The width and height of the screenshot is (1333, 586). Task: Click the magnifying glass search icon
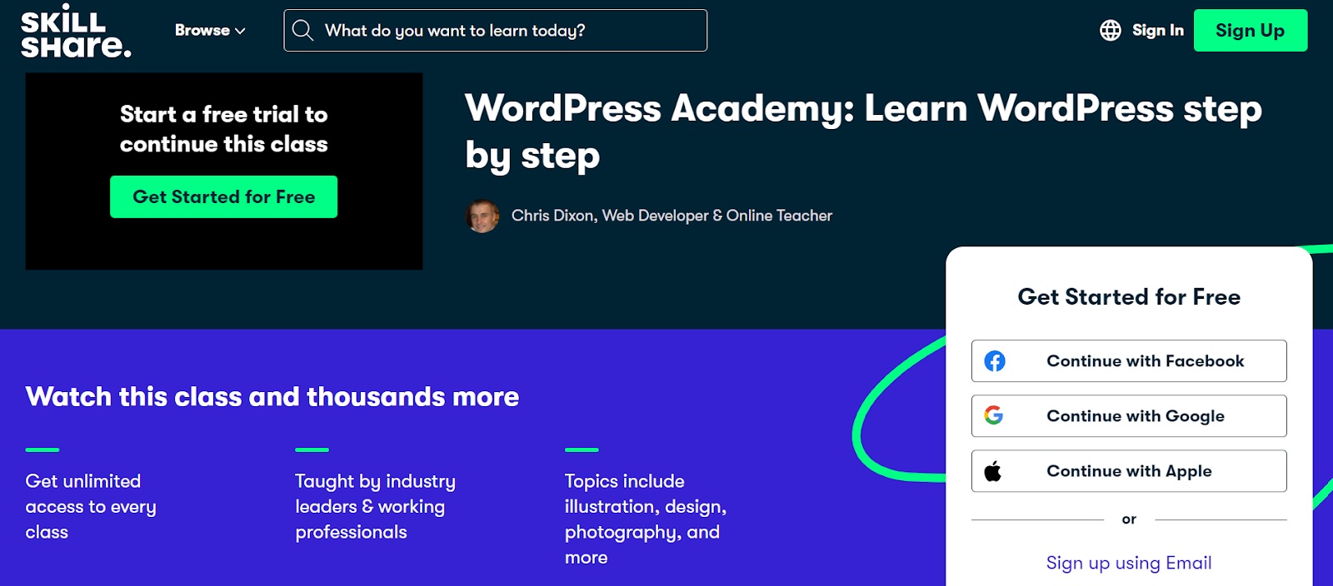pyautogui.click(x=303, y=31)
